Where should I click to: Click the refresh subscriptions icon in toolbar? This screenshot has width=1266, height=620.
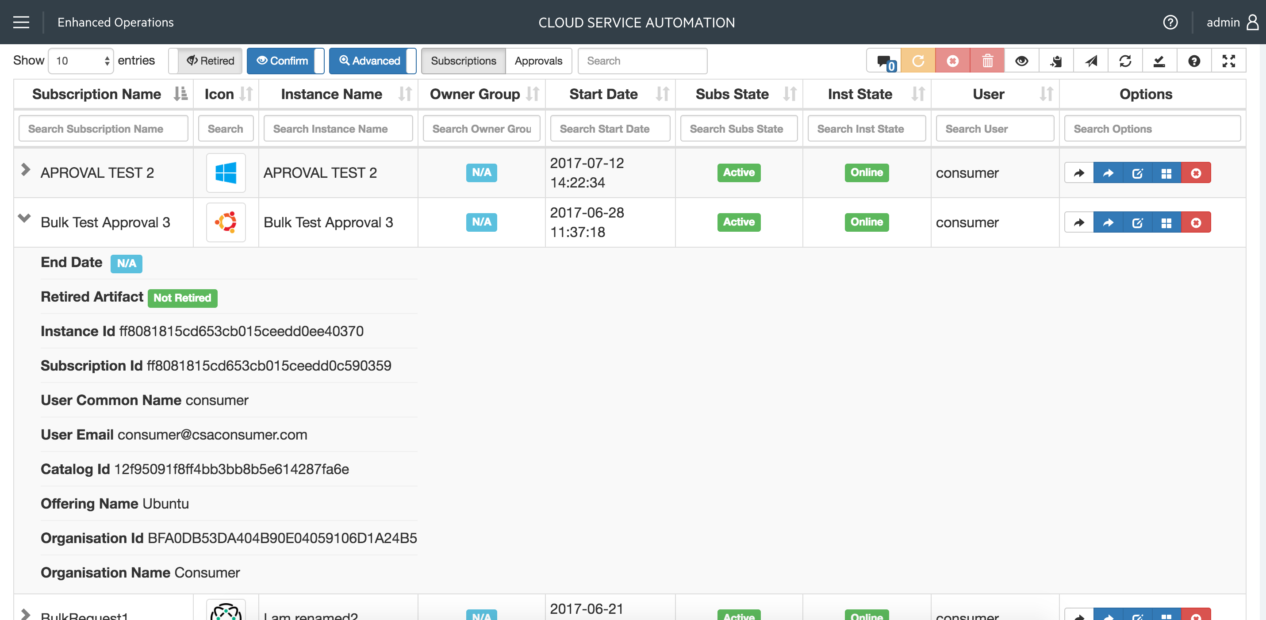pos(1125,61)
